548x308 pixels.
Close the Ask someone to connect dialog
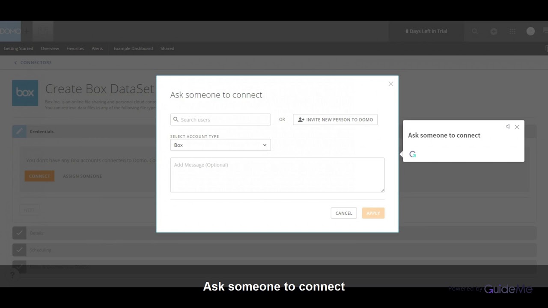coord(390,84)
